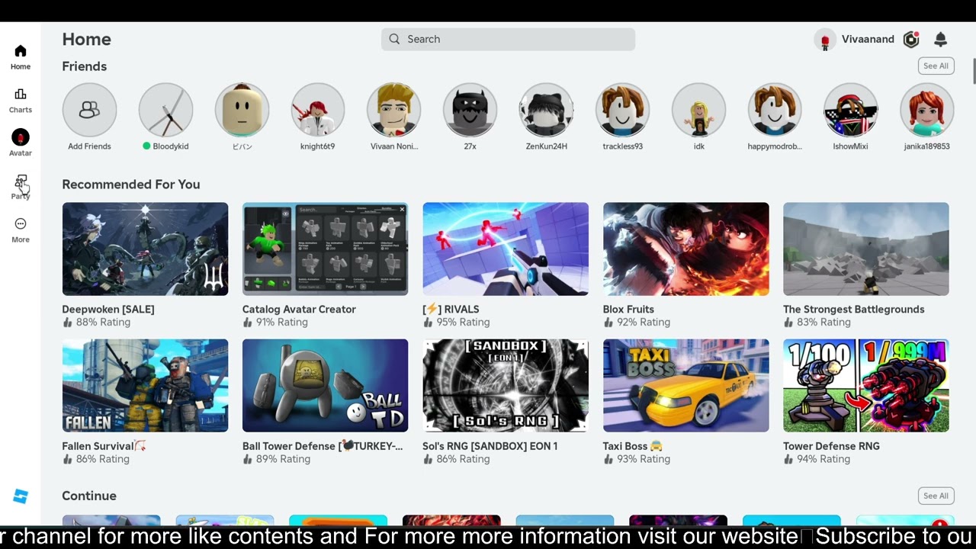The image size is (976, 549).
Task: Open janika189853 friend avatar
Action: (x=927, y=110)
